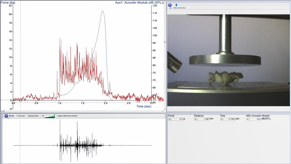Select the From Cursor radio option

(17, 116)
